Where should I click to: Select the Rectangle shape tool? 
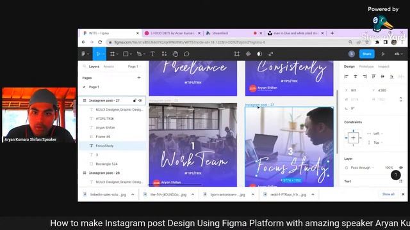126,54
